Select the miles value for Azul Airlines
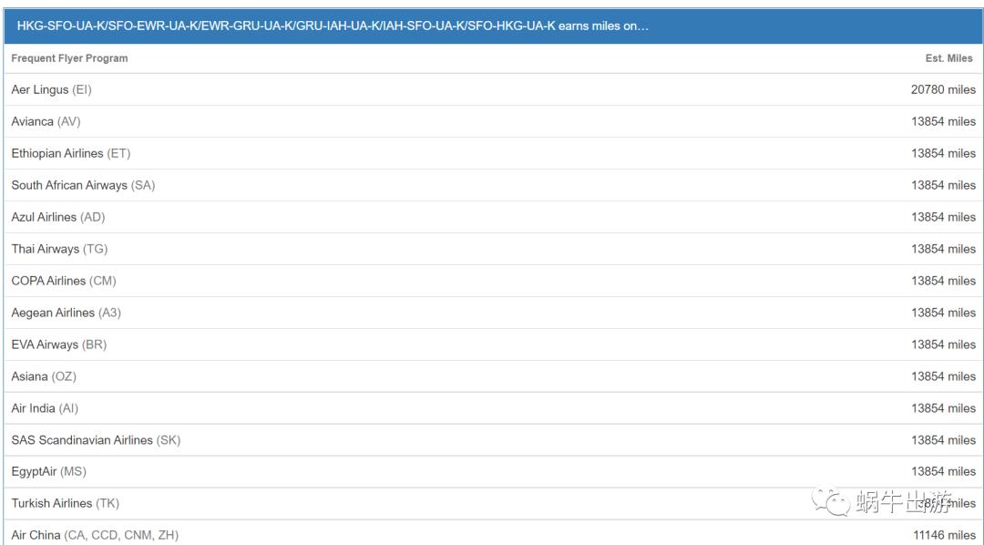Screen dimensions: 984x545 coord(943,217)
